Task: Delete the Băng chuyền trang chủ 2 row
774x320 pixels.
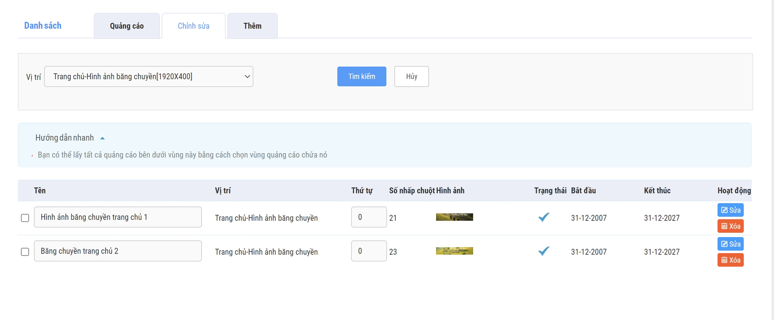Action: (730, 260)
